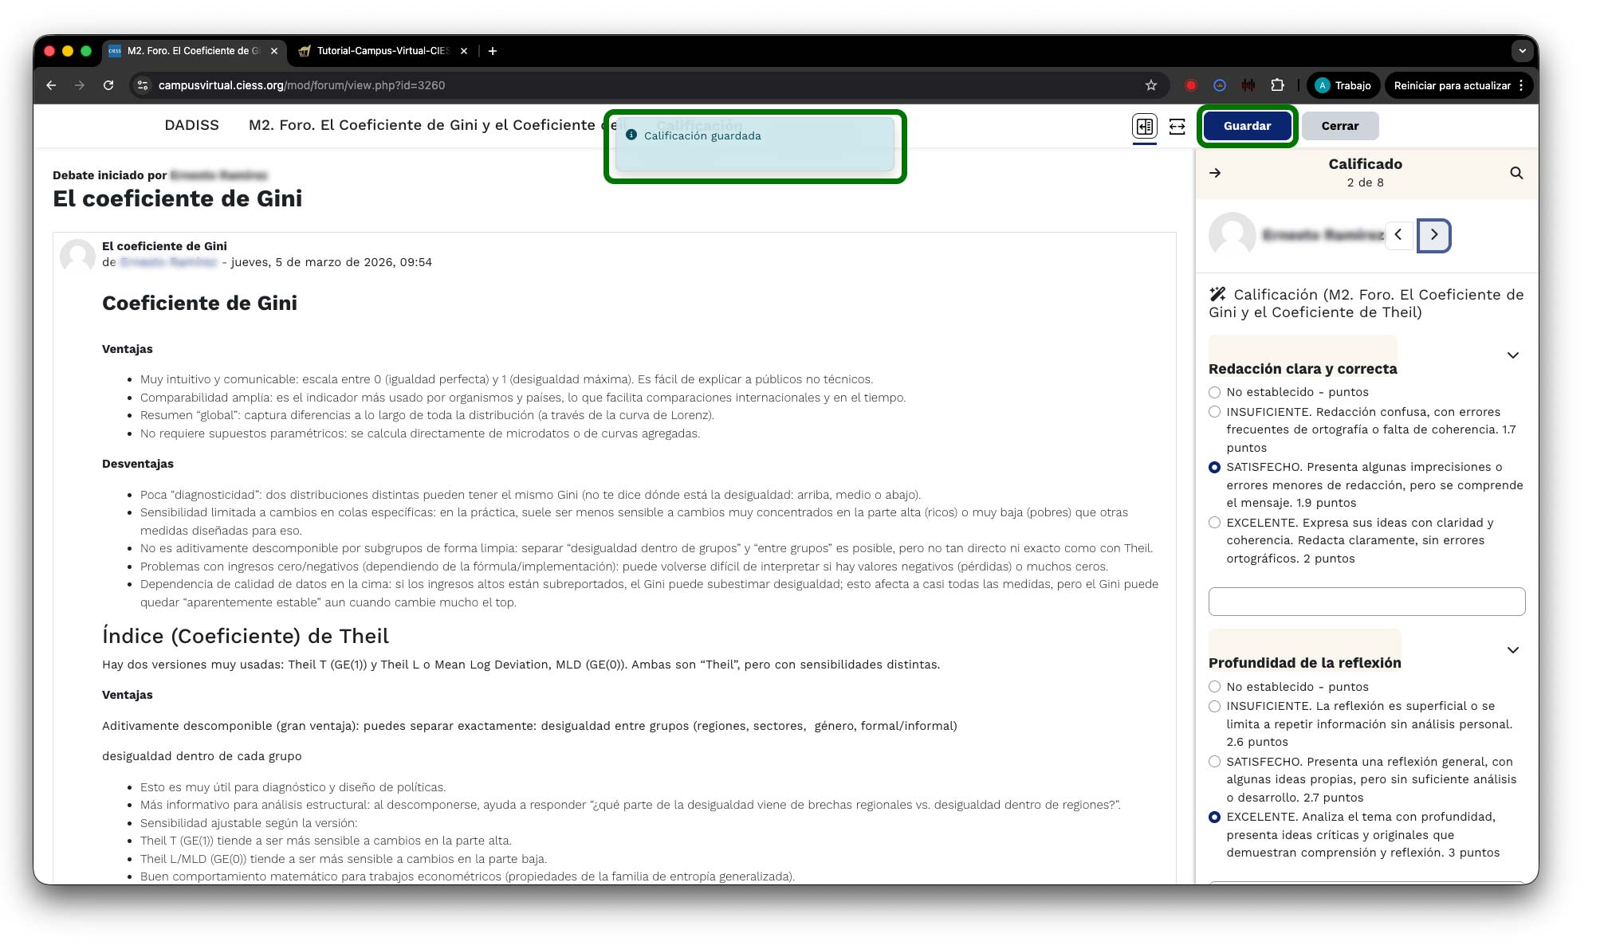This screenshot has width=1604, height=945.
Task: Select EXCELENTE for Redacción clara y correcta
Action: pyautogui.click(x=1214, y=523)
